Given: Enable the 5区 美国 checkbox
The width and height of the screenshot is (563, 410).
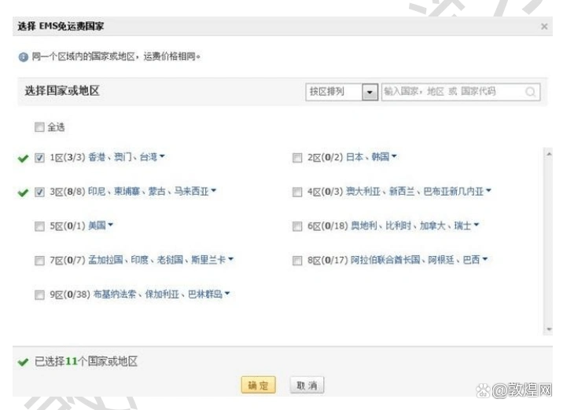Looking at the screenshot, I should pyautogui.click(x=39, y=226).
